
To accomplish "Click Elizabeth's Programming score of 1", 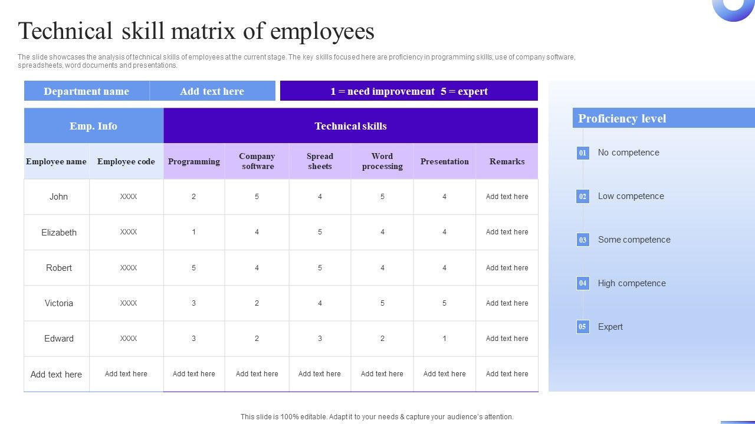I will 193,232.
